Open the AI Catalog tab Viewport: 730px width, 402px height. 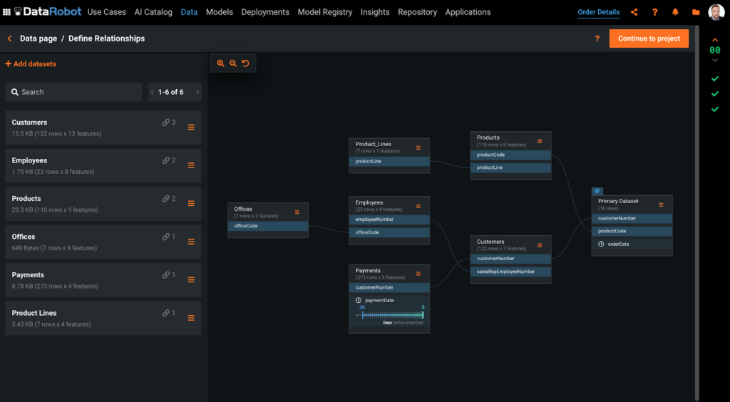(153, 12)
